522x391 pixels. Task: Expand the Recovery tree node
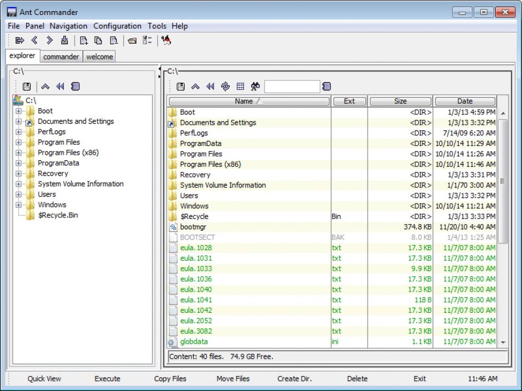click(19, 174)
